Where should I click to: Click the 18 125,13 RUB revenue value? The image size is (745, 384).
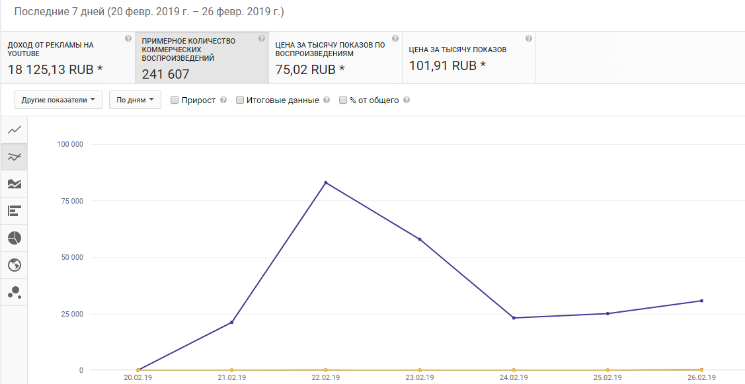click(x=55, y=70)
